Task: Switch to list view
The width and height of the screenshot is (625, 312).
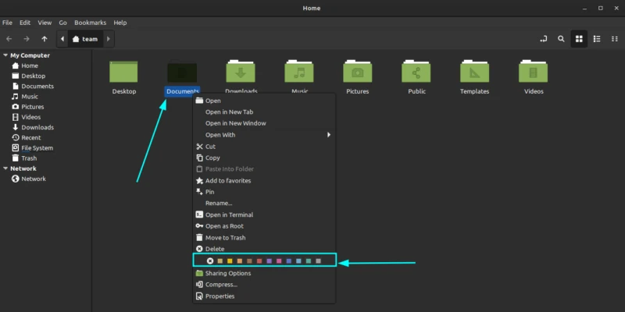Action: (x=597, y=38)
